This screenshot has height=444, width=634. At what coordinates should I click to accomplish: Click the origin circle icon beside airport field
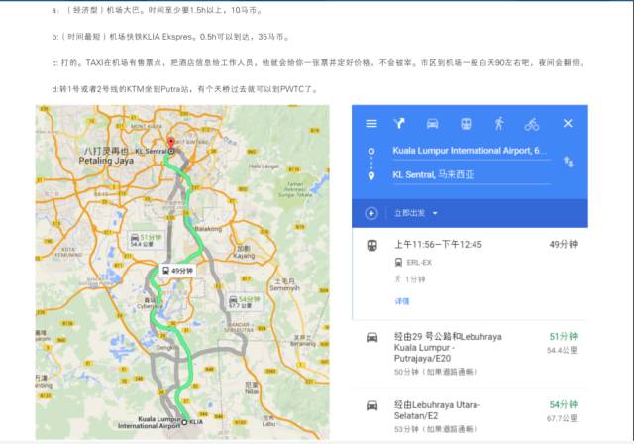371,152
